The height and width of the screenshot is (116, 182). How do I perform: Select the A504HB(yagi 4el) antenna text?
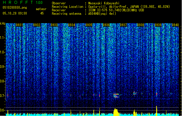pos(102,14)
